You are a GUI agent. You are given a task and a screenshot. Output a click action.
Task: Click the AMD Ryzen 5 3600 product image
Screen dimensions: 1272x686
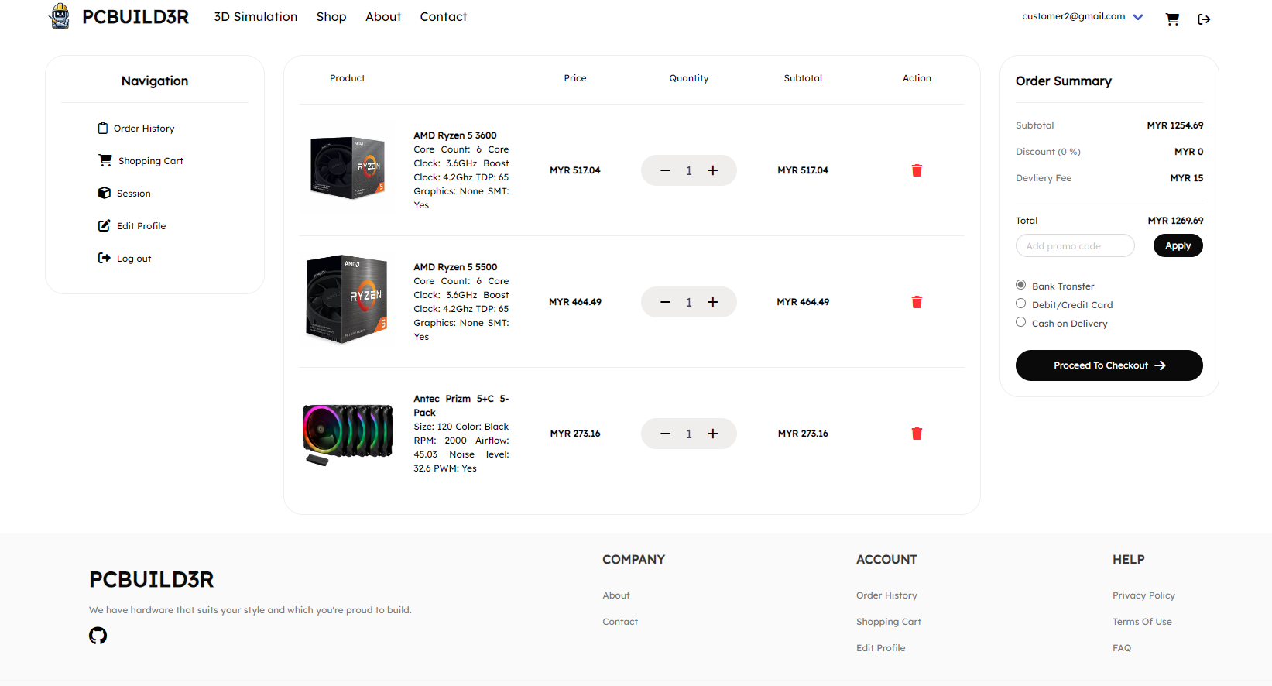[348, 168]
